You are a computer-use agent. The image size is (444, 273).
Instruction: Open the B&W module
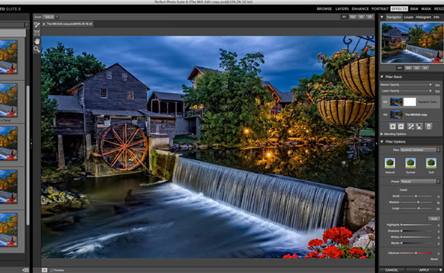coord(414,9)
